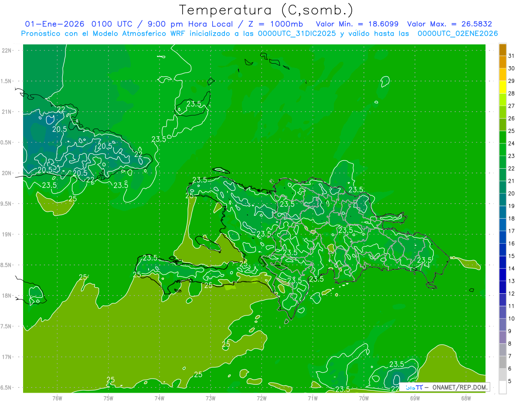Click the '12' label on color scale
Screen dimensions: 523x404
[x=512, y=293]
